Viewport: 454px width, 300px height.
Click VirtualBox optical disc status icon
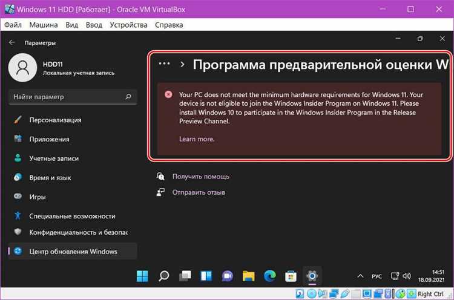click(312, 293)
